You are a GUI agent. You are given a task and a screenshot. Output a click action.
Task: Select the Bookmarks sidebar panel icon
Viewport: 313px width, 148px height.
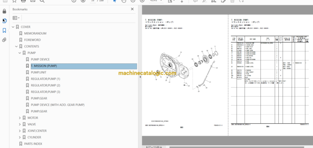coord(4,30)
